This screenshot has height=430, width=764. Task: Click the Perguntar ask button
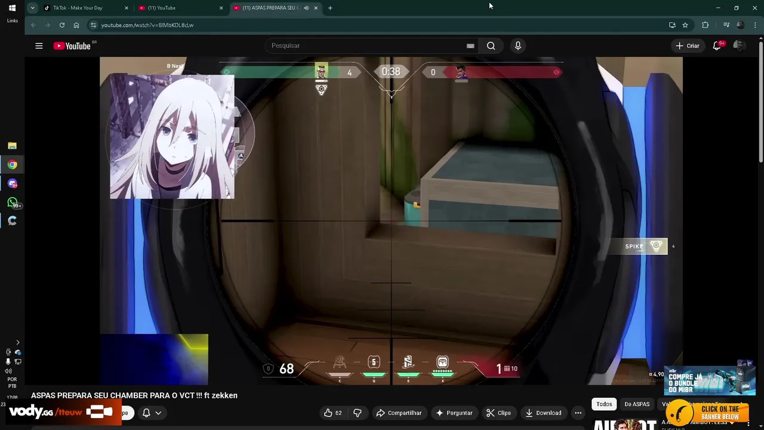(454, 413)
